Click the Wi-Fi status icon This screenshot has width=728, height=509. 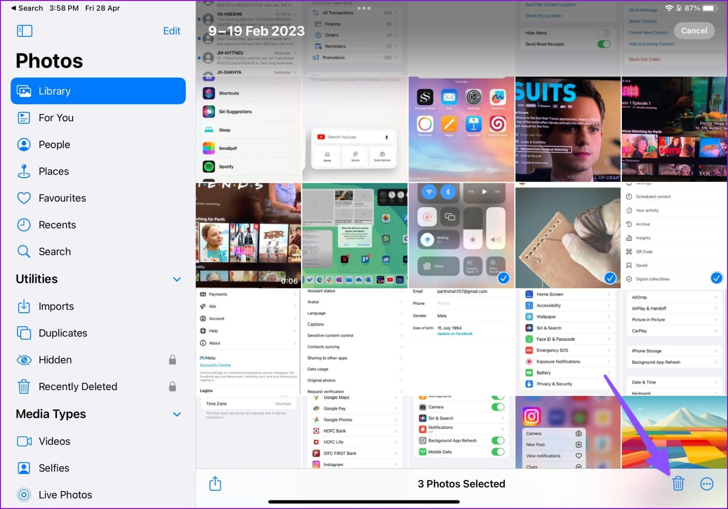point(669,8)
